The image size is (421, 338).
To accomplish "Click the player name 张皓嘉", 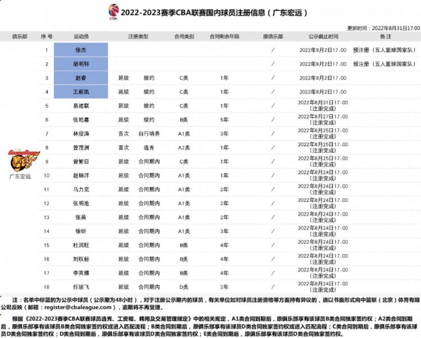I will 81,120.
